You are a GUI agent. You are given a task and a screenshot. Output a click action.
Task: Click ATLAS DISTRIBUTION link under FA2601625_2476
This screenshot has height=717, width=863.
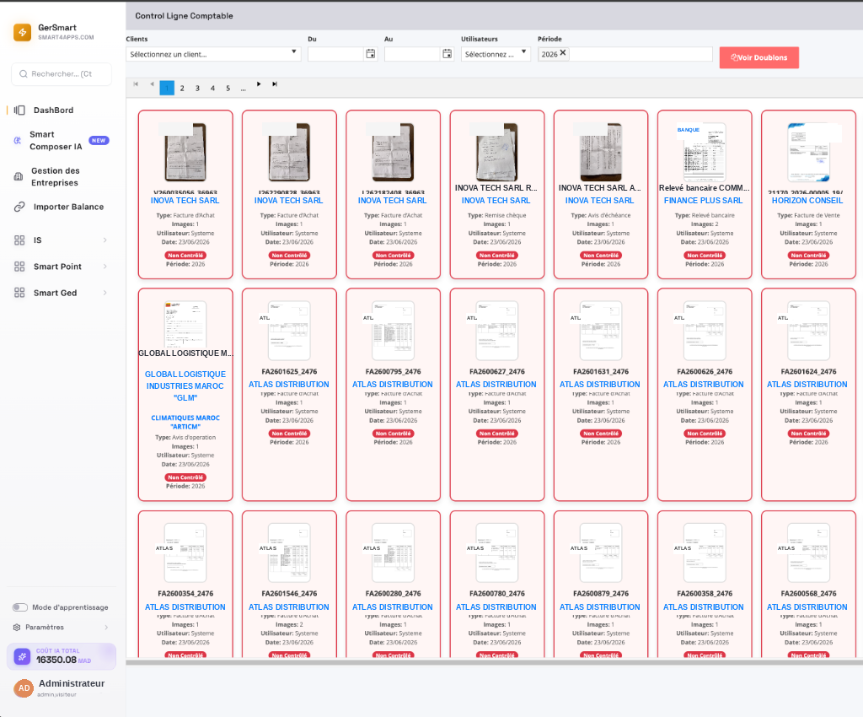288,385
